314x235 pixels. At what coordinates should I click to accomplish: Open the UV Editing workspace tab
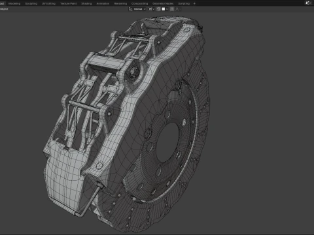(x=48, y=3)
